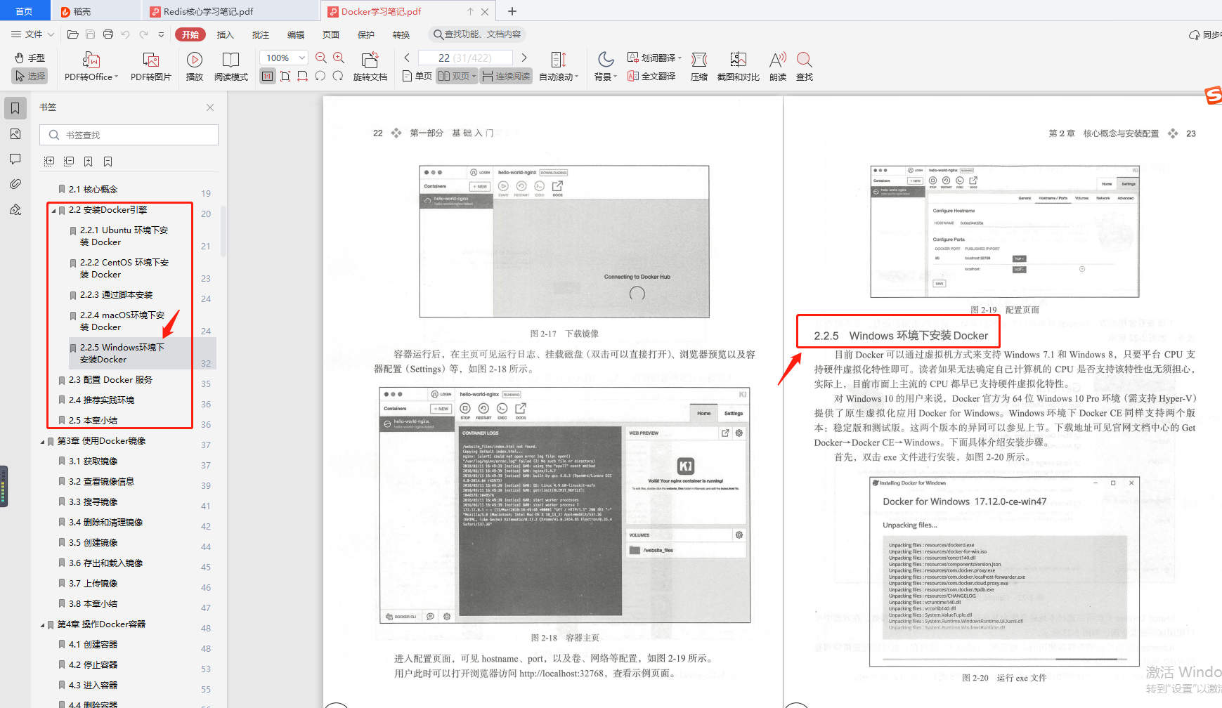Toggle bookmark panel sidebar icon
The width and height of the screenshot is (1222, 708).
tap(15, 107)
